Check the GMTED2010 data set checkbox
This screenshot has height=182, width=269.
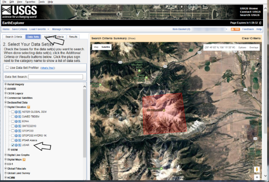(13, 126)
